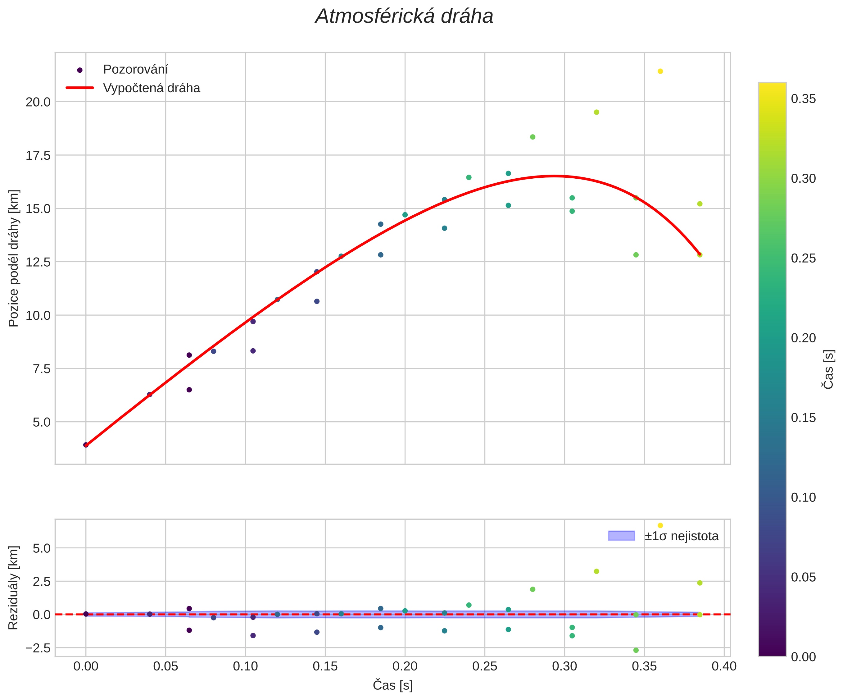Click the green point near 18.3 km
The height and width of the screenshot is (700, 843).
pyautogui.click(x=533, y=137)
